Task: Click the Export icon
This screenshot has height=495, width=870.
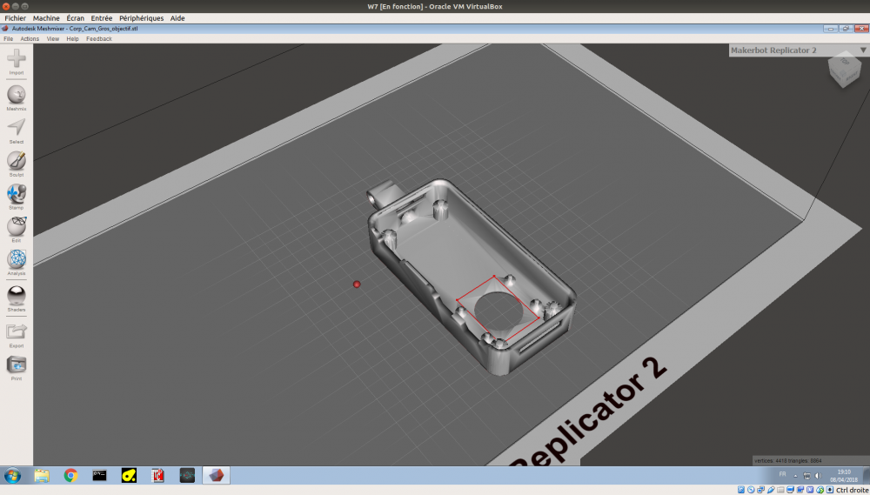Action: pyautogui.click(x=16, y=331)
